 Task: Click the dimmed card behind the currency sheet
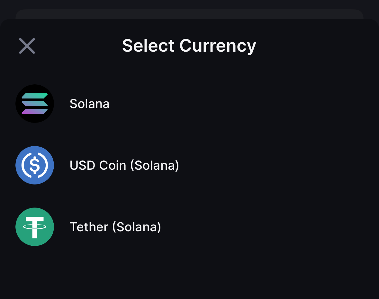[x=189, y=14]
